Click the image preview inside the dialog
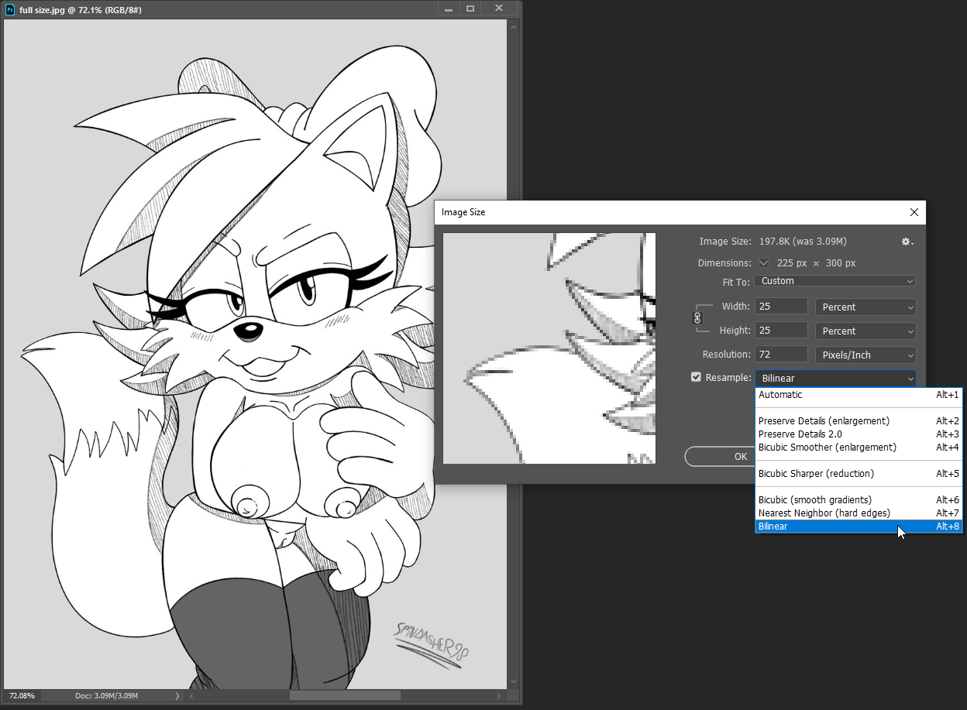Viewport: 967px width, 710px height. click(x=549, y=348)
